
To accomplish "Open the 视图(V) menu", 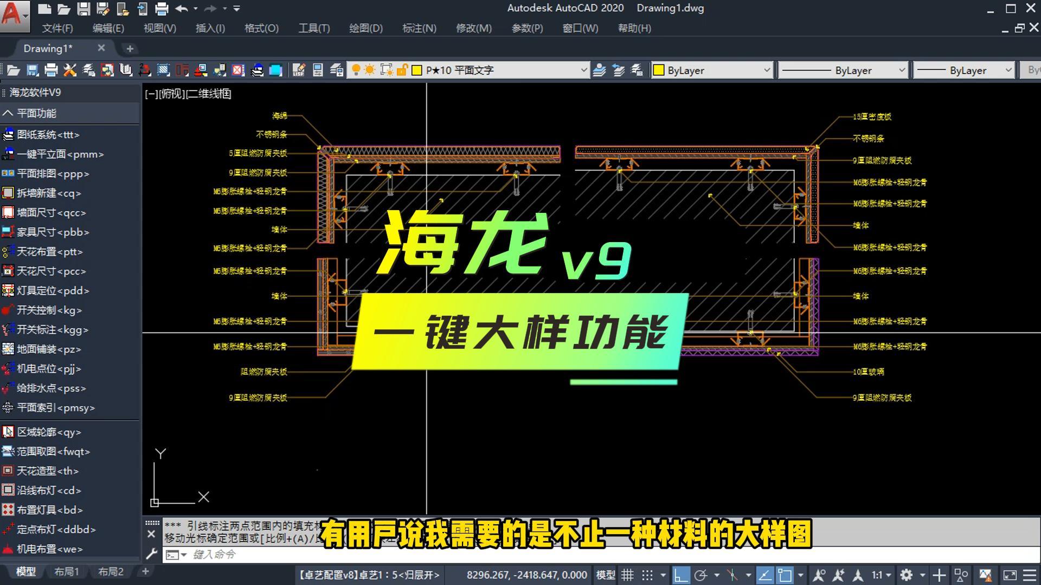I will [x=159, y=28].
